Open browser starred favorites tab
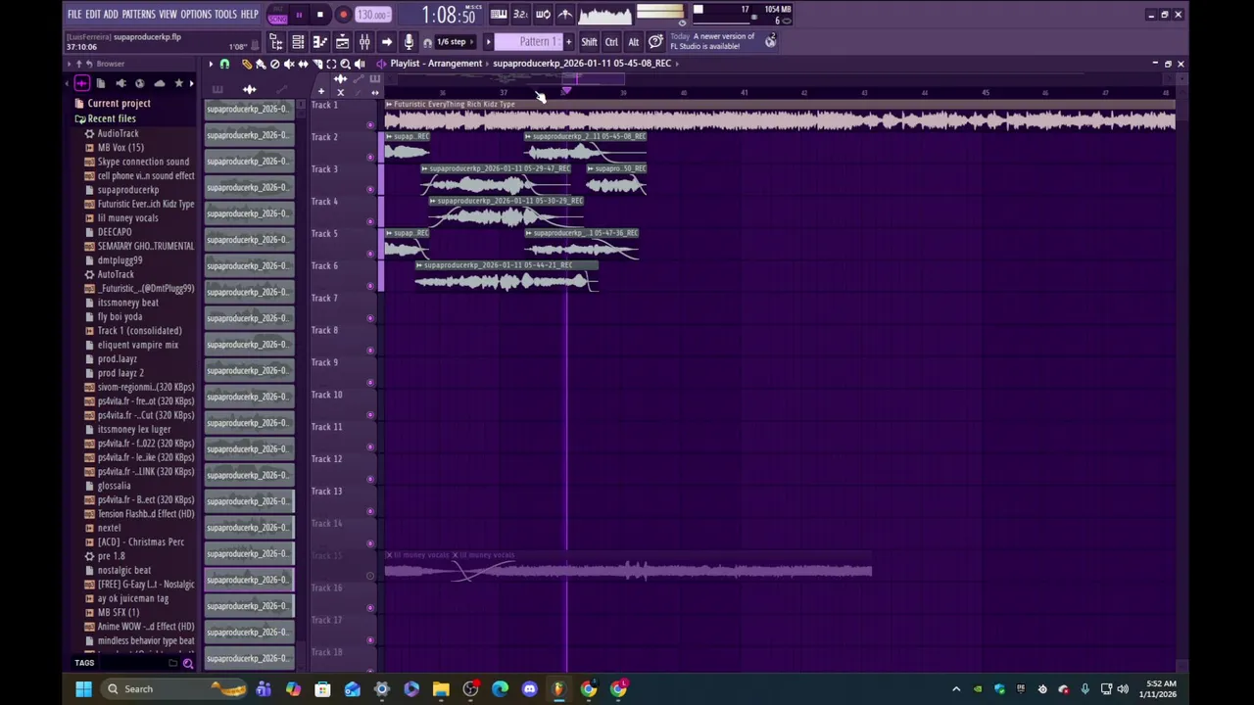This screenshot has height=705, width=1254. coord(178,84)
